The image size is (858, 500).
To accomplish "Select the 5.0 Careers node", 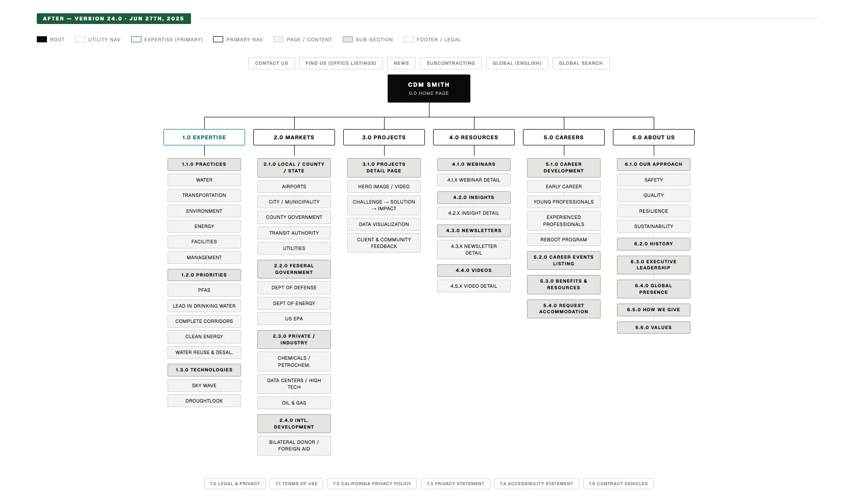I will [564, 137].
